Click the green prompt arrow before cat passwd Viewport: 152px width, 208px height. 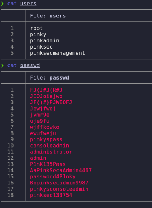click(2, 65)
